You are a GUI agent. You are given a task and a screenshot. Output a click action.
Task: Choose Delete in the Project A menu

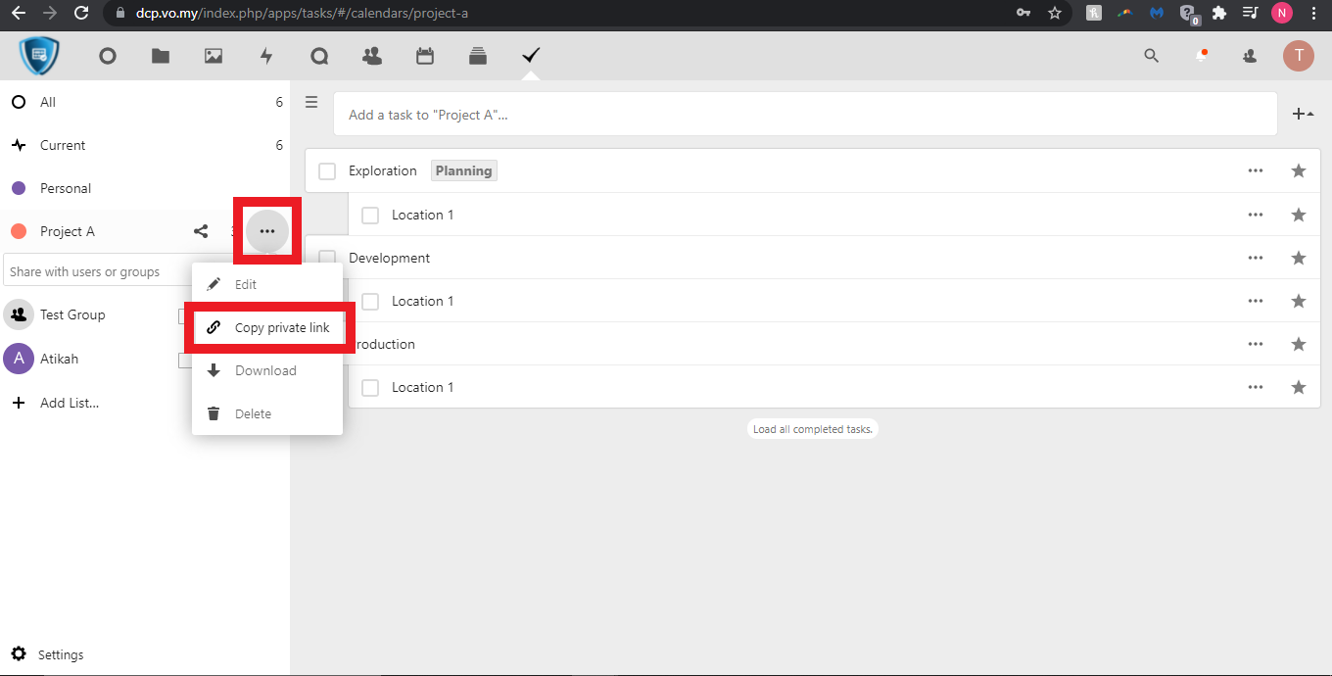[x=253, y=413]
